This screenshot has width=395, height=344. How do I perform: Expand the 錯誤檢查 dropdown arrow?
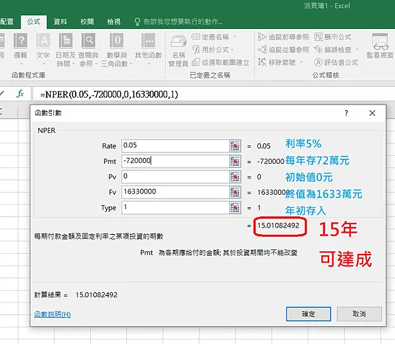pos(357,49)
